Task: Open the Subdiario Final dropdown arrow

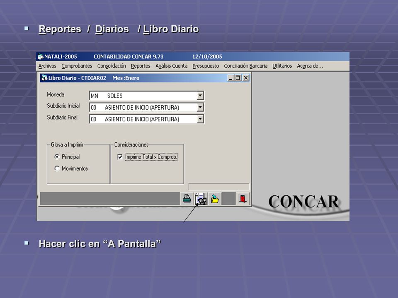Action: click(200, 119)
